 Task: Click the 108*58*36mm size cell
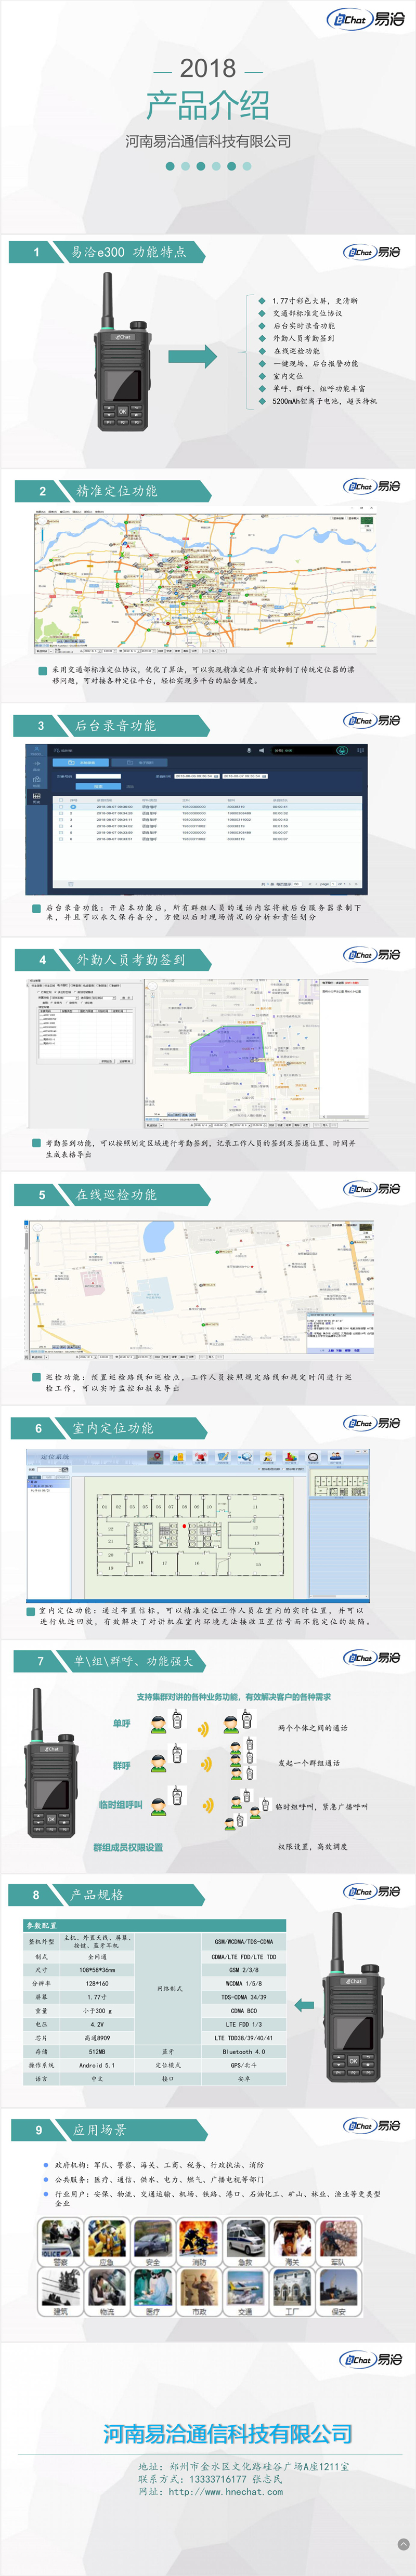[x=97, y=1971]
